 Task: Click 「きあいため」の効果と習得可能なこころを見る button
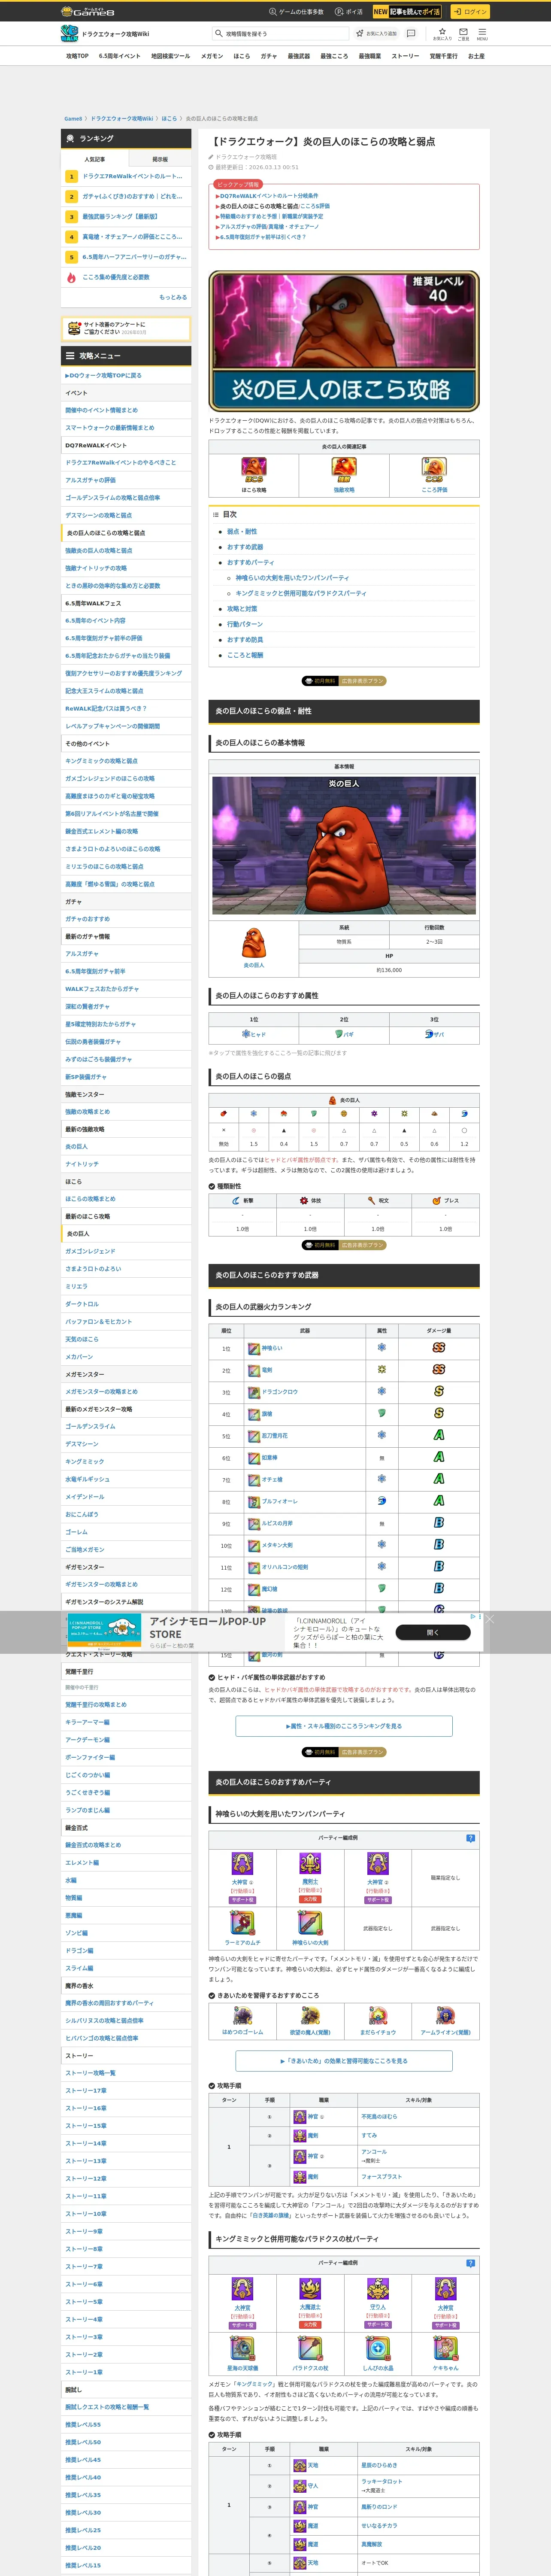pos(344,2061)
